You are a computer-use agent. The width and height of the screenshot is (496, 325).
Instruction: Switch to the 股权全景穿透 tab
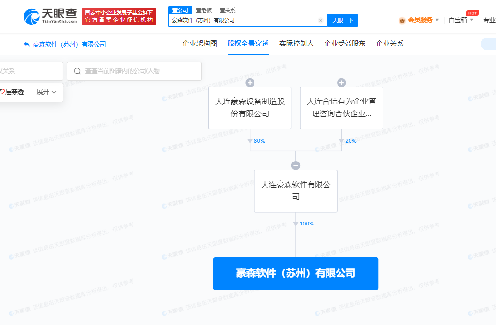248,43
